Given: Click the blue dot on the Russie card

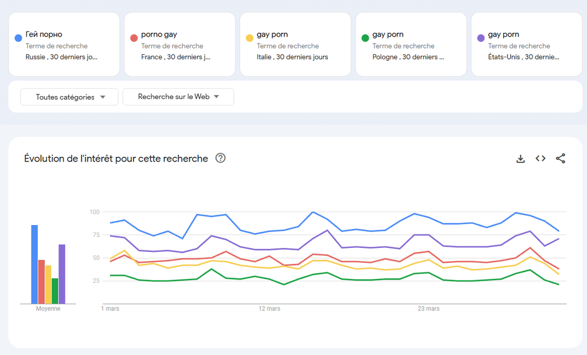Looking at the screenshot, I should 18,38.
